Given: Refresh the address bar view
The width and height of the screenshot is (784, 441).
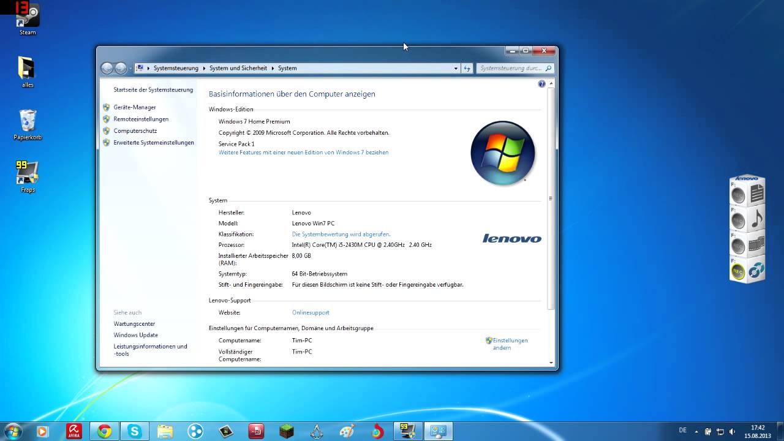Looking at the screenshot, I should [x=467, y=68].
